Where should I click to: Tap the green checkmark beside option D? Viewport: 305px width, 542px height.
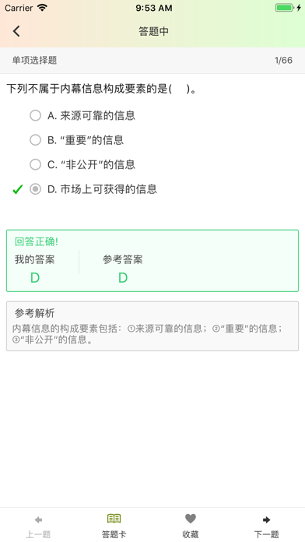[18, 189]
